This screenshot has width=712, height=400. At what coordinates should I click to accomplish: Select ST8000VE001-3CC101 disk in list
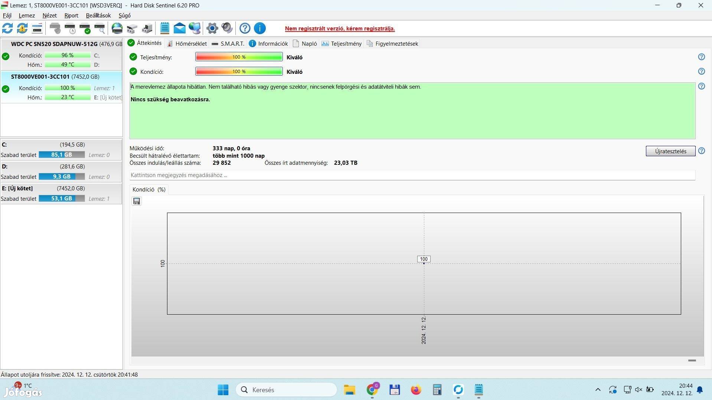[61, 87]
